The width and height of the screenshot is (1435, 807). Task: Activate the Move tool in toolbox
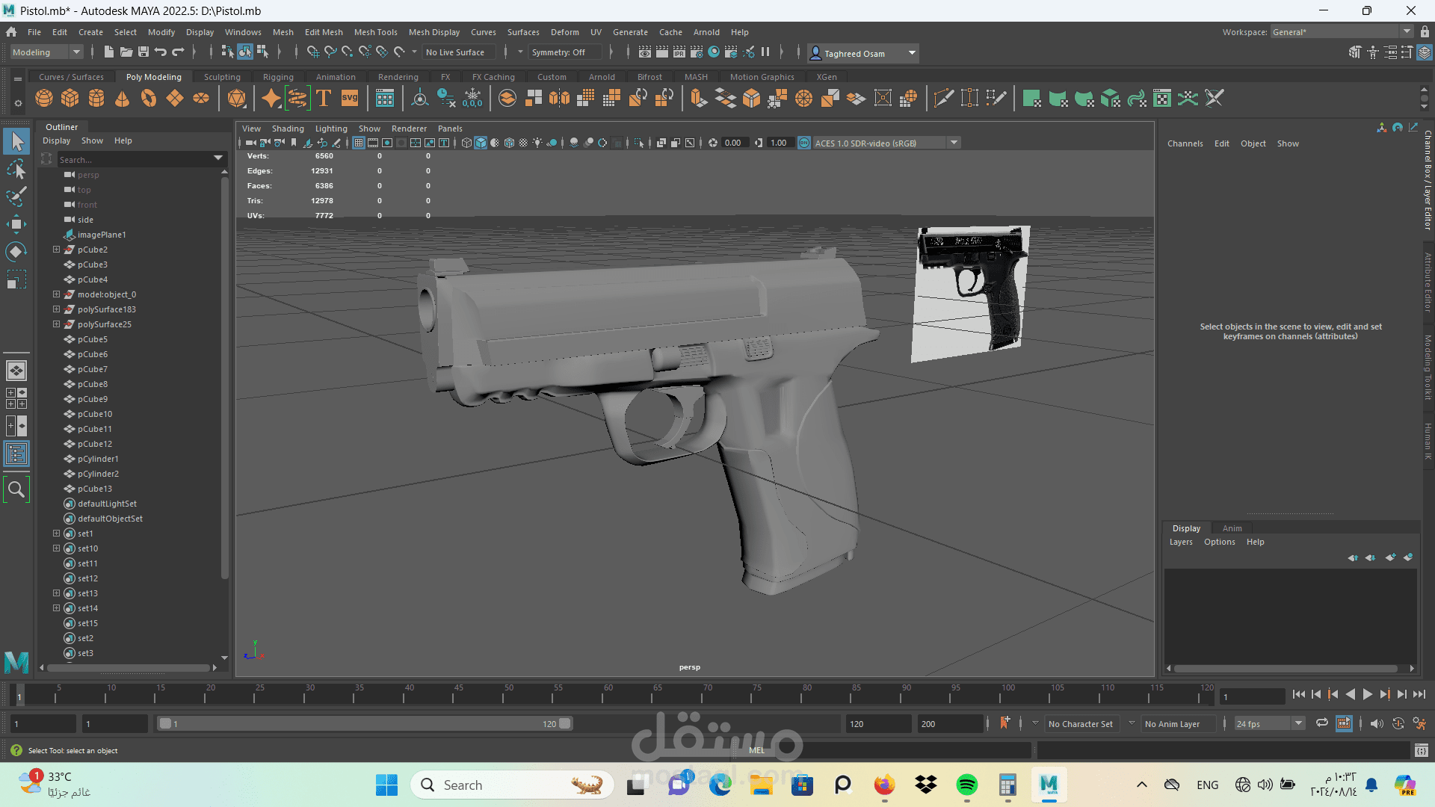(16, 223)
